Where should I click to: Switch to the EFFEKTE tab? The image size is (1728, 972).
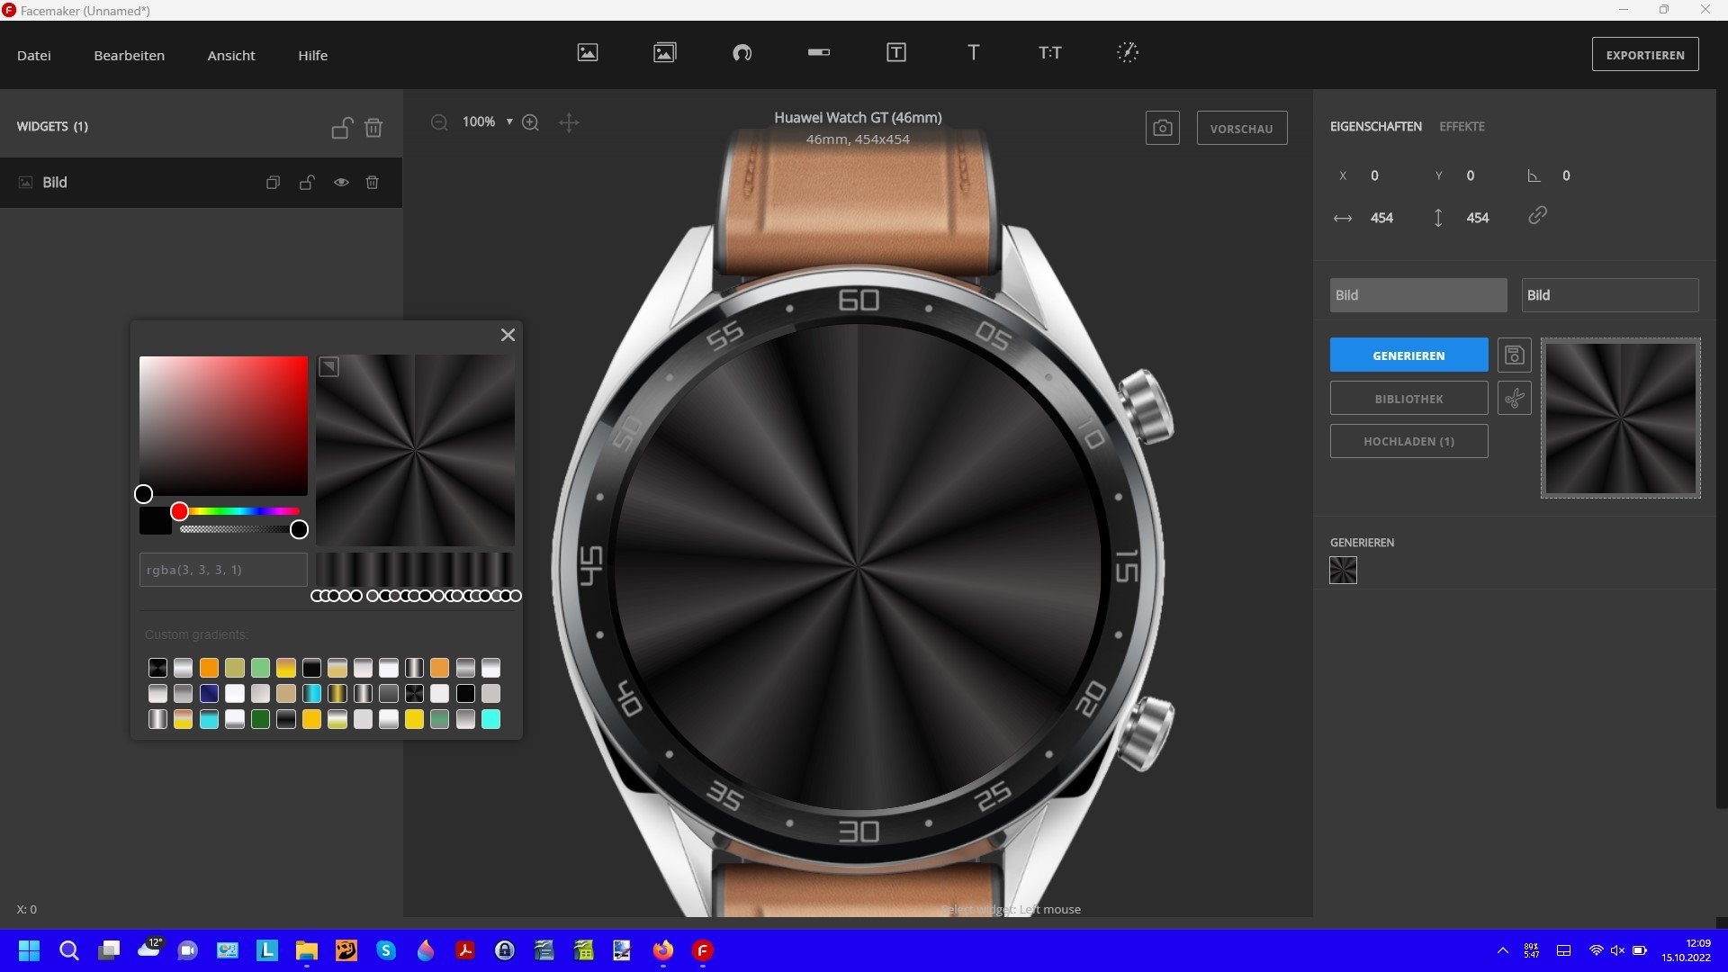pyautogui.click(x=1462, y=127)
